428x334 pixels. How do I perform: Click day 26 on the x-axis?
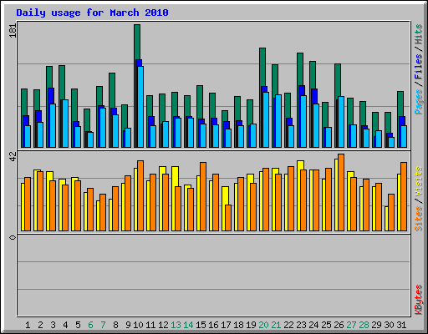point(339,325)
